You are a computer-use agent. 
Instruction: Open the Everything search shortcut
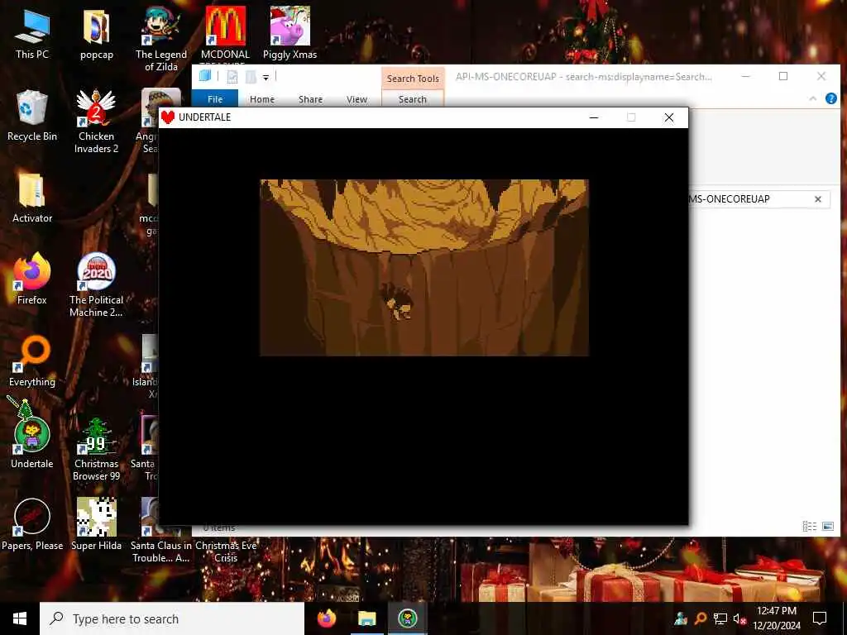(32, 362)
